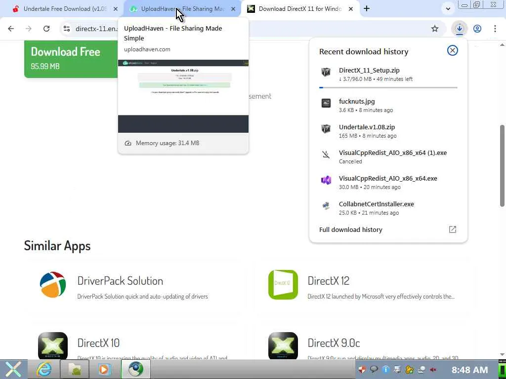Click the fucknuts.jpg image file icon
The height and width of the screenshot is (379, 506).
tap(326, 103)
